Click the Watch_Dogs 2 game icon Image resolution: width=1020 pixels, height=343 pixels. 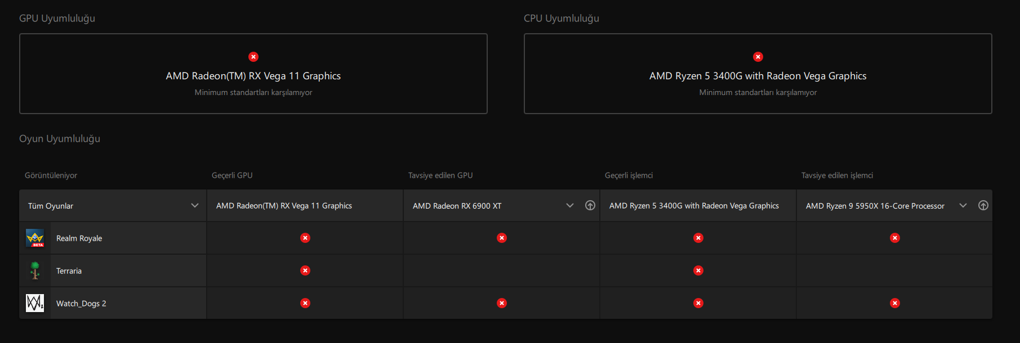[35, 303]
